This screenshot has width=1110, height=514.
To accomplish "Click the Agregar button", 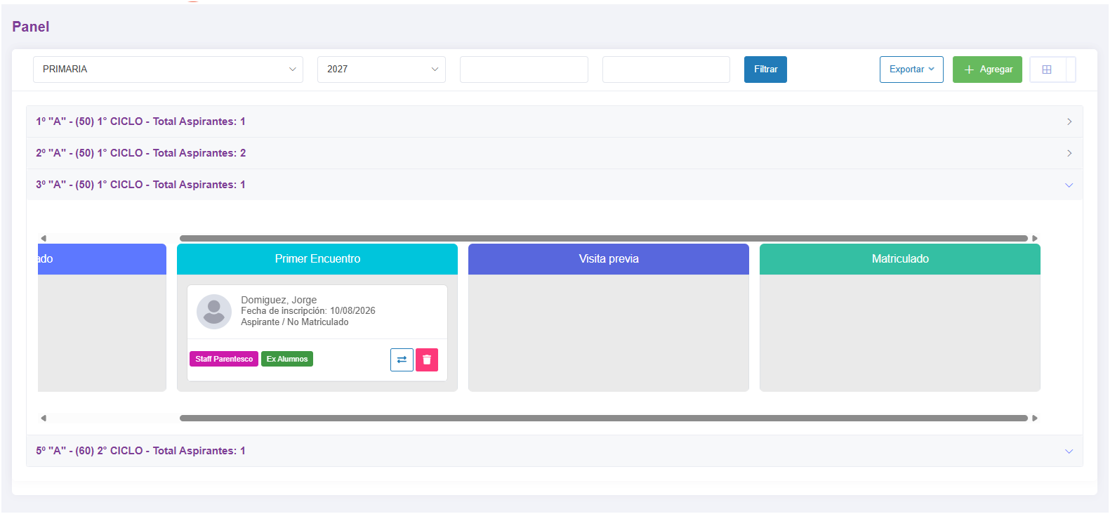I will (x=987, y=70).
